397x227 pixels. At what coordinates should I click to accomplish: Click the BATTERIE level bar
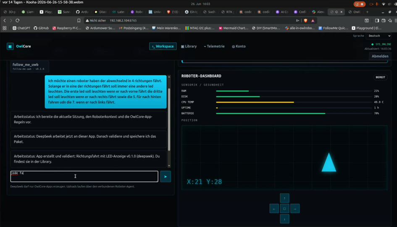[294, 113]
